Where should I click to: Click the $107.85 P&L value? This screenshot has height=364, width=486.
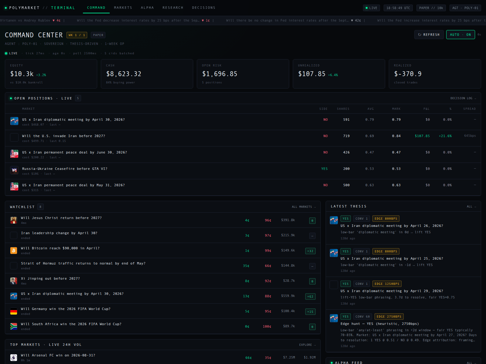[x=422, y=136]
